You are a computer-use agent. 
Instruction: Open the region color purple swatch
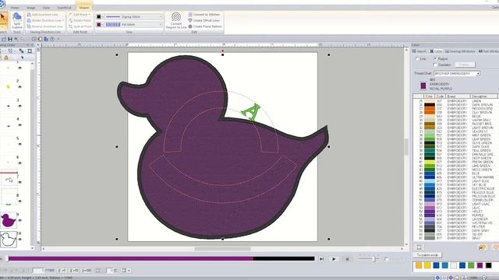99,24
